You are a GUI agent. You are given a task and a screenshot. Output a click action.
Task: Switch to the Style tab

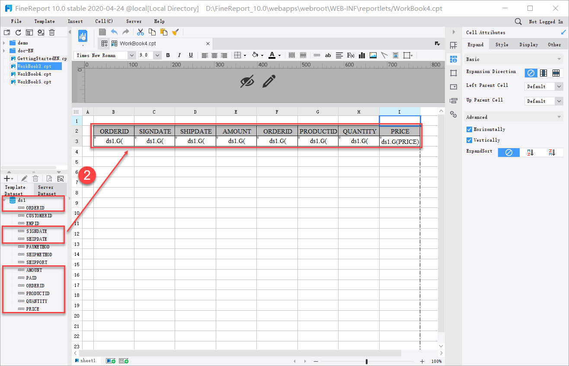click(502, 45)
